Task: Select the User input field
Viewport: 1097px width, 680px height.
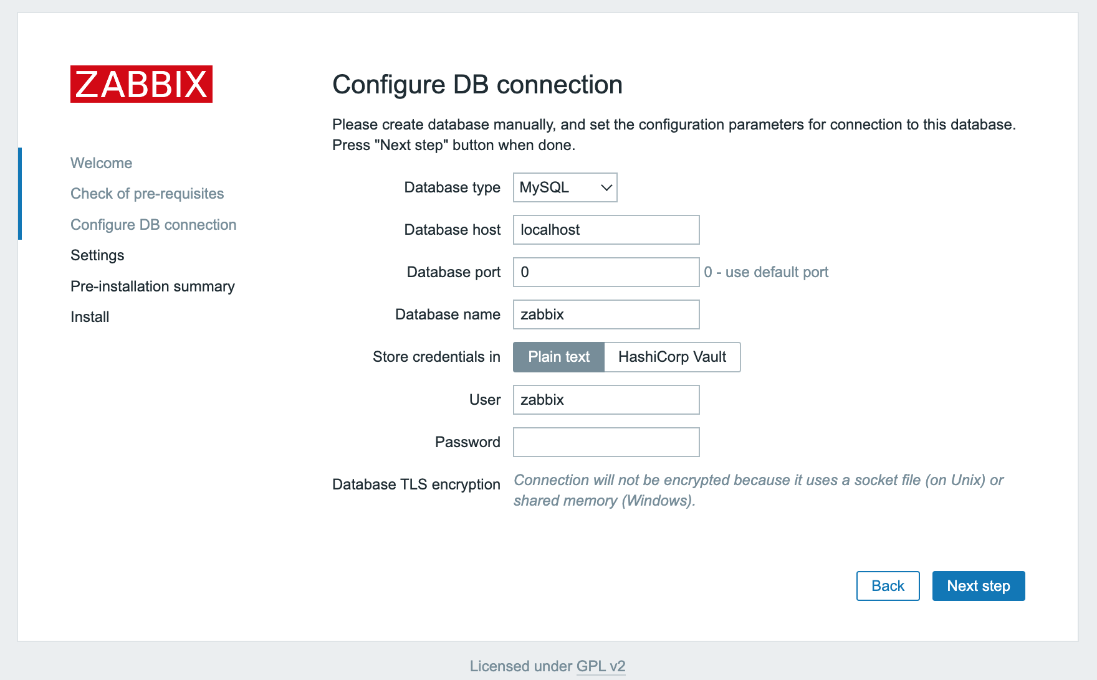Action: click(x=606, y=400)
